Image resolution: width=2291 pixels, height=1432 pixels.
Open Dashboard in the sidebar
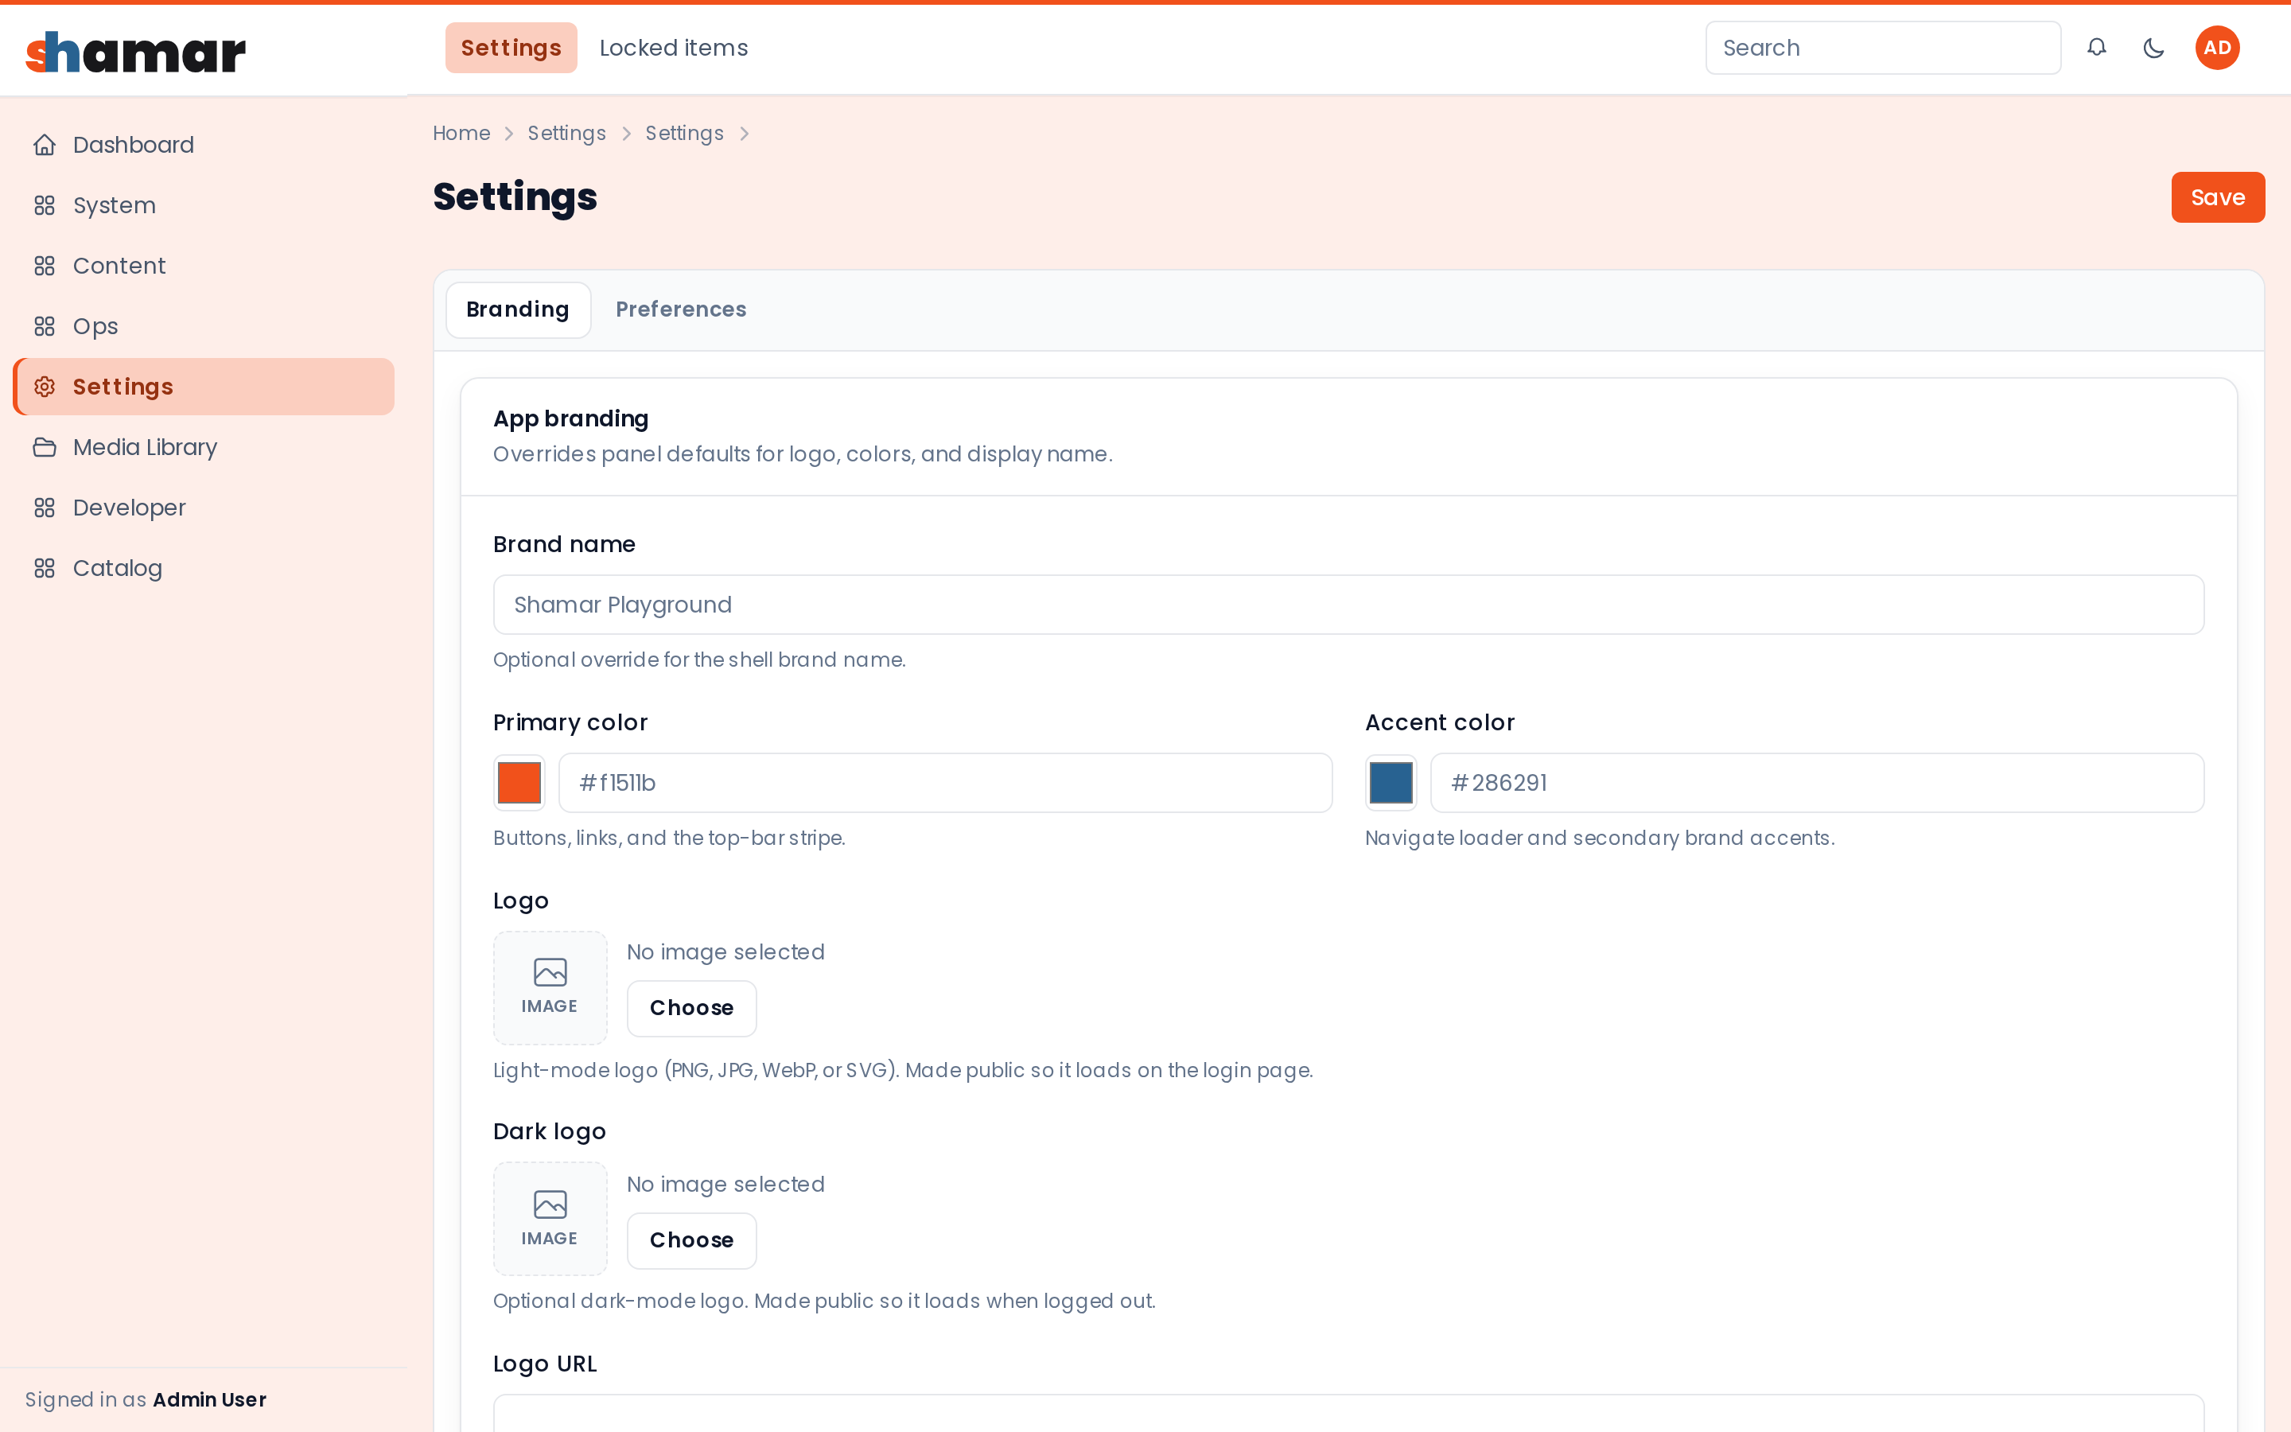point(204,145)
